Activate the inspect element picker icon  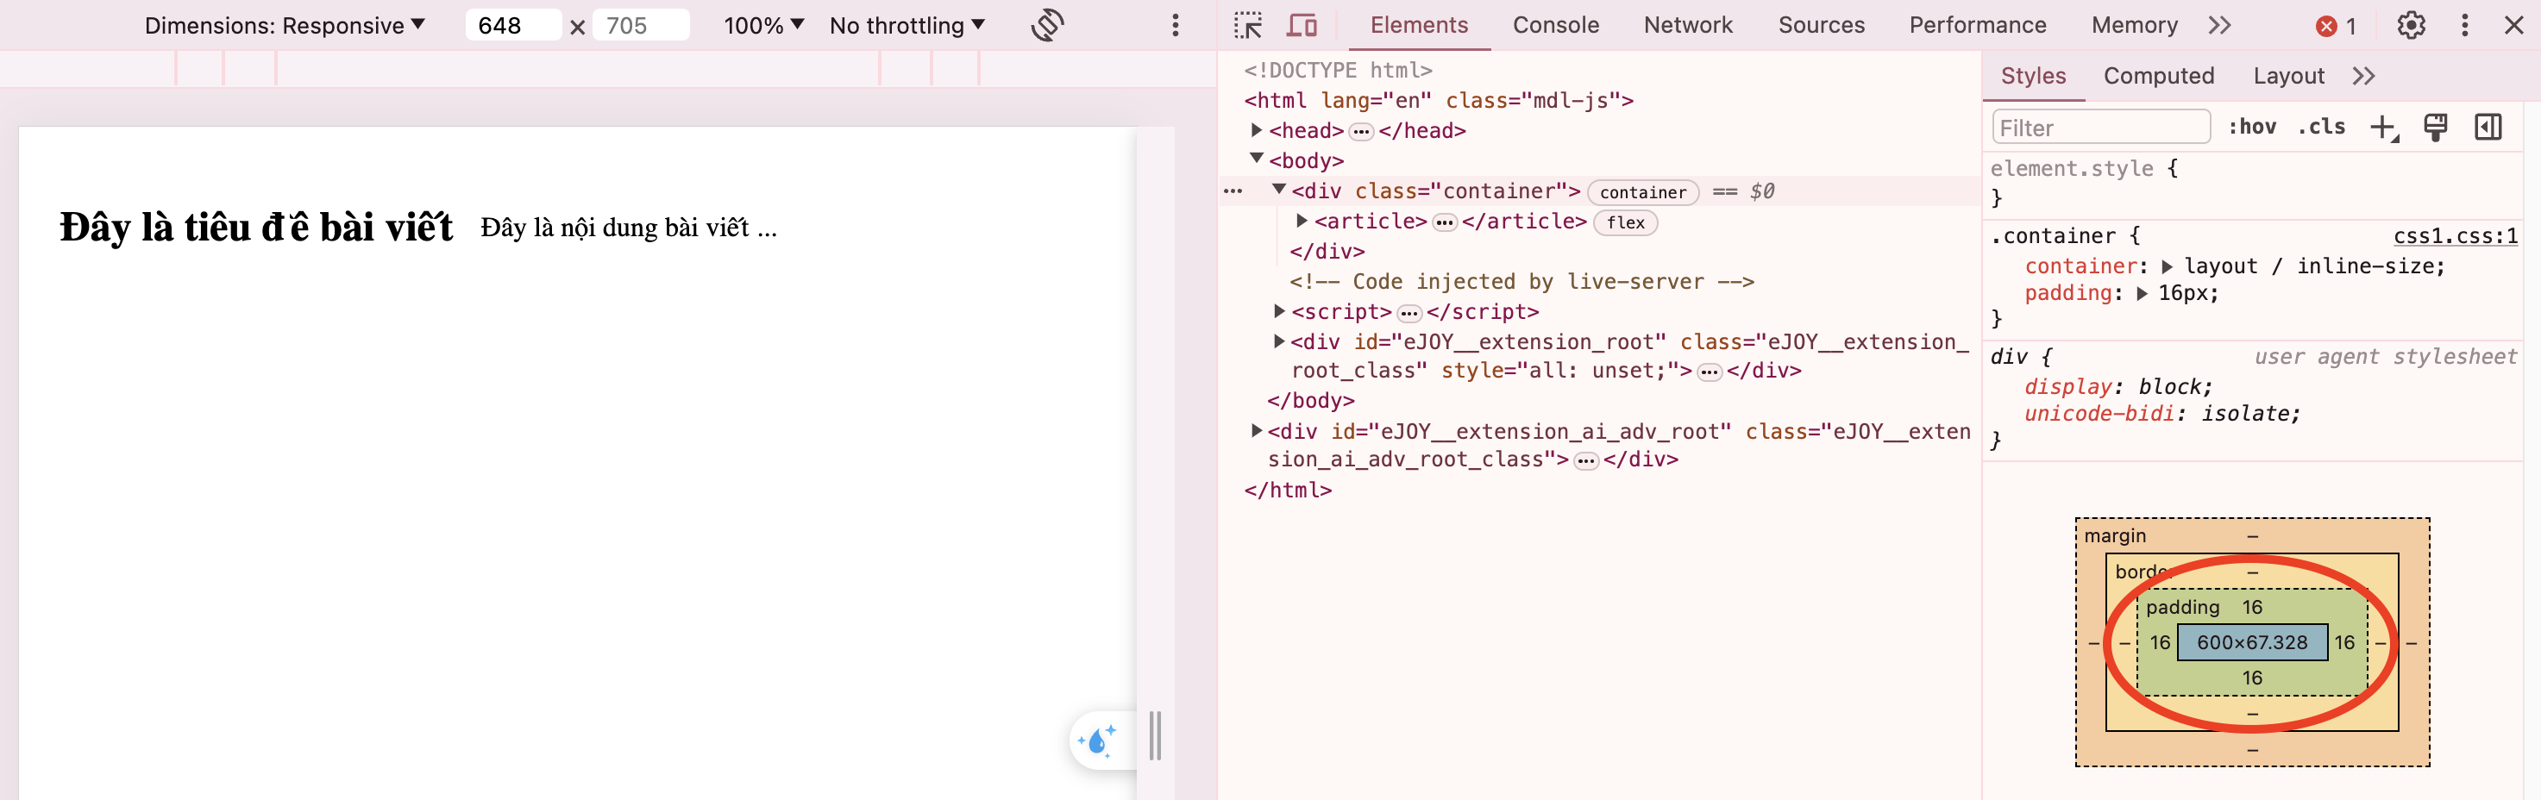pyautogui.click(x=1248, y=26)
